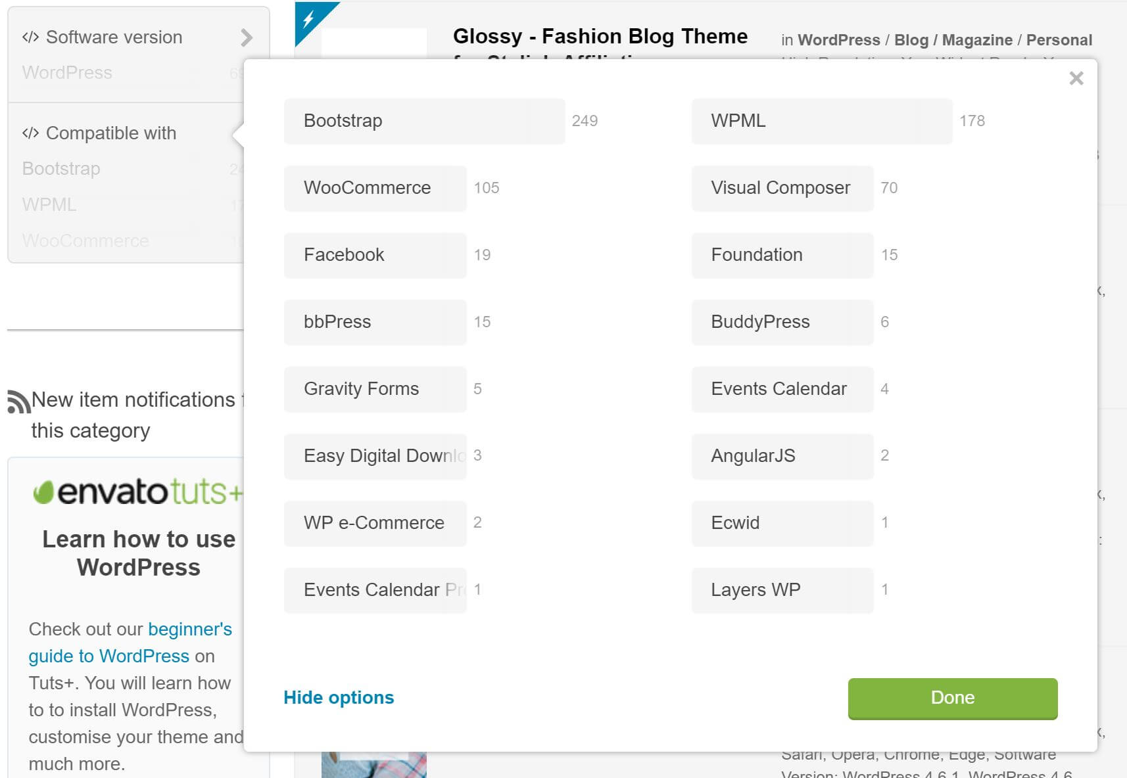Click the WPML entry in the sidebar
Viewport: 1127px width, 778px height.
[49, 205]
